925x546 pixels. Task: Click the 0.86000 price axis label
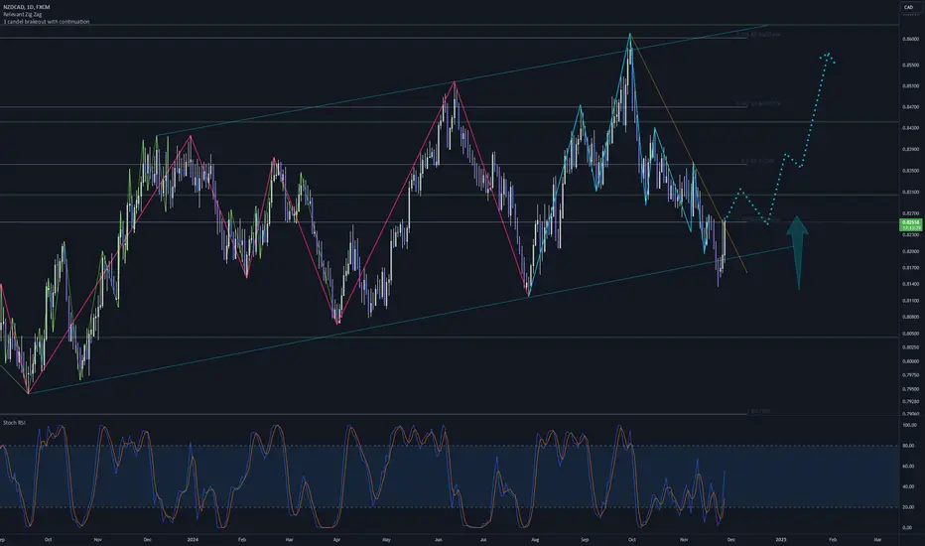[911, 39]
